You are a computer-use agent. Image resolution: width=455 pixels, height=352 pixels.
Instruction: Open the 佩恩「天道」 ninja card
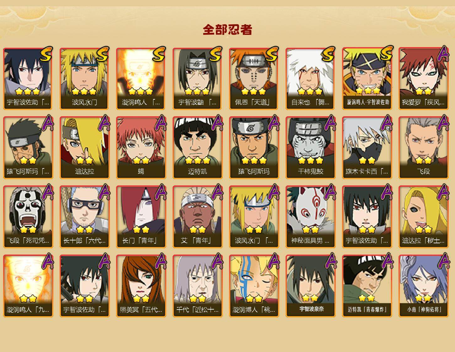254,79
